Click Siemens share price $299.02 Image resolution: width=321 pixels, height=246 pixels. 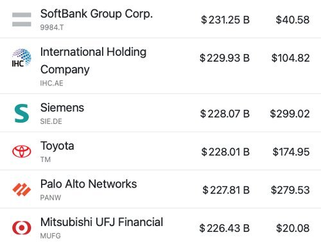point(290,114)
